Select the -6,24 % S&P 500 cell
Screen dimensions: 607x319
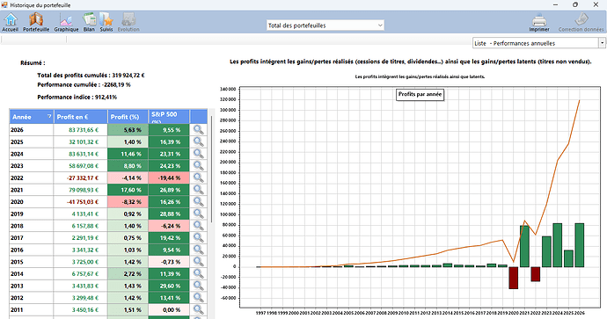click(169, 226)
